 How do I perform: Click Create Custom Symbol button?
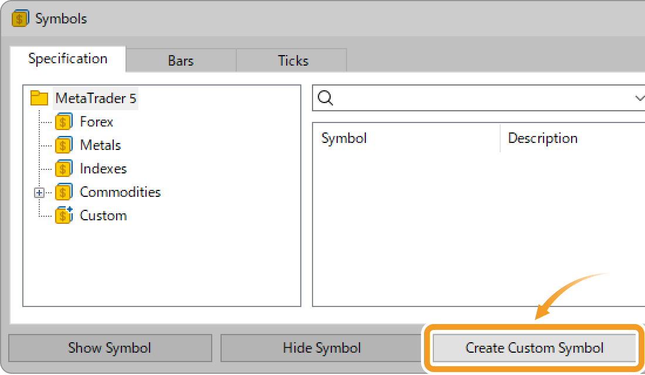pyautogui.click(x=534, y=348)
